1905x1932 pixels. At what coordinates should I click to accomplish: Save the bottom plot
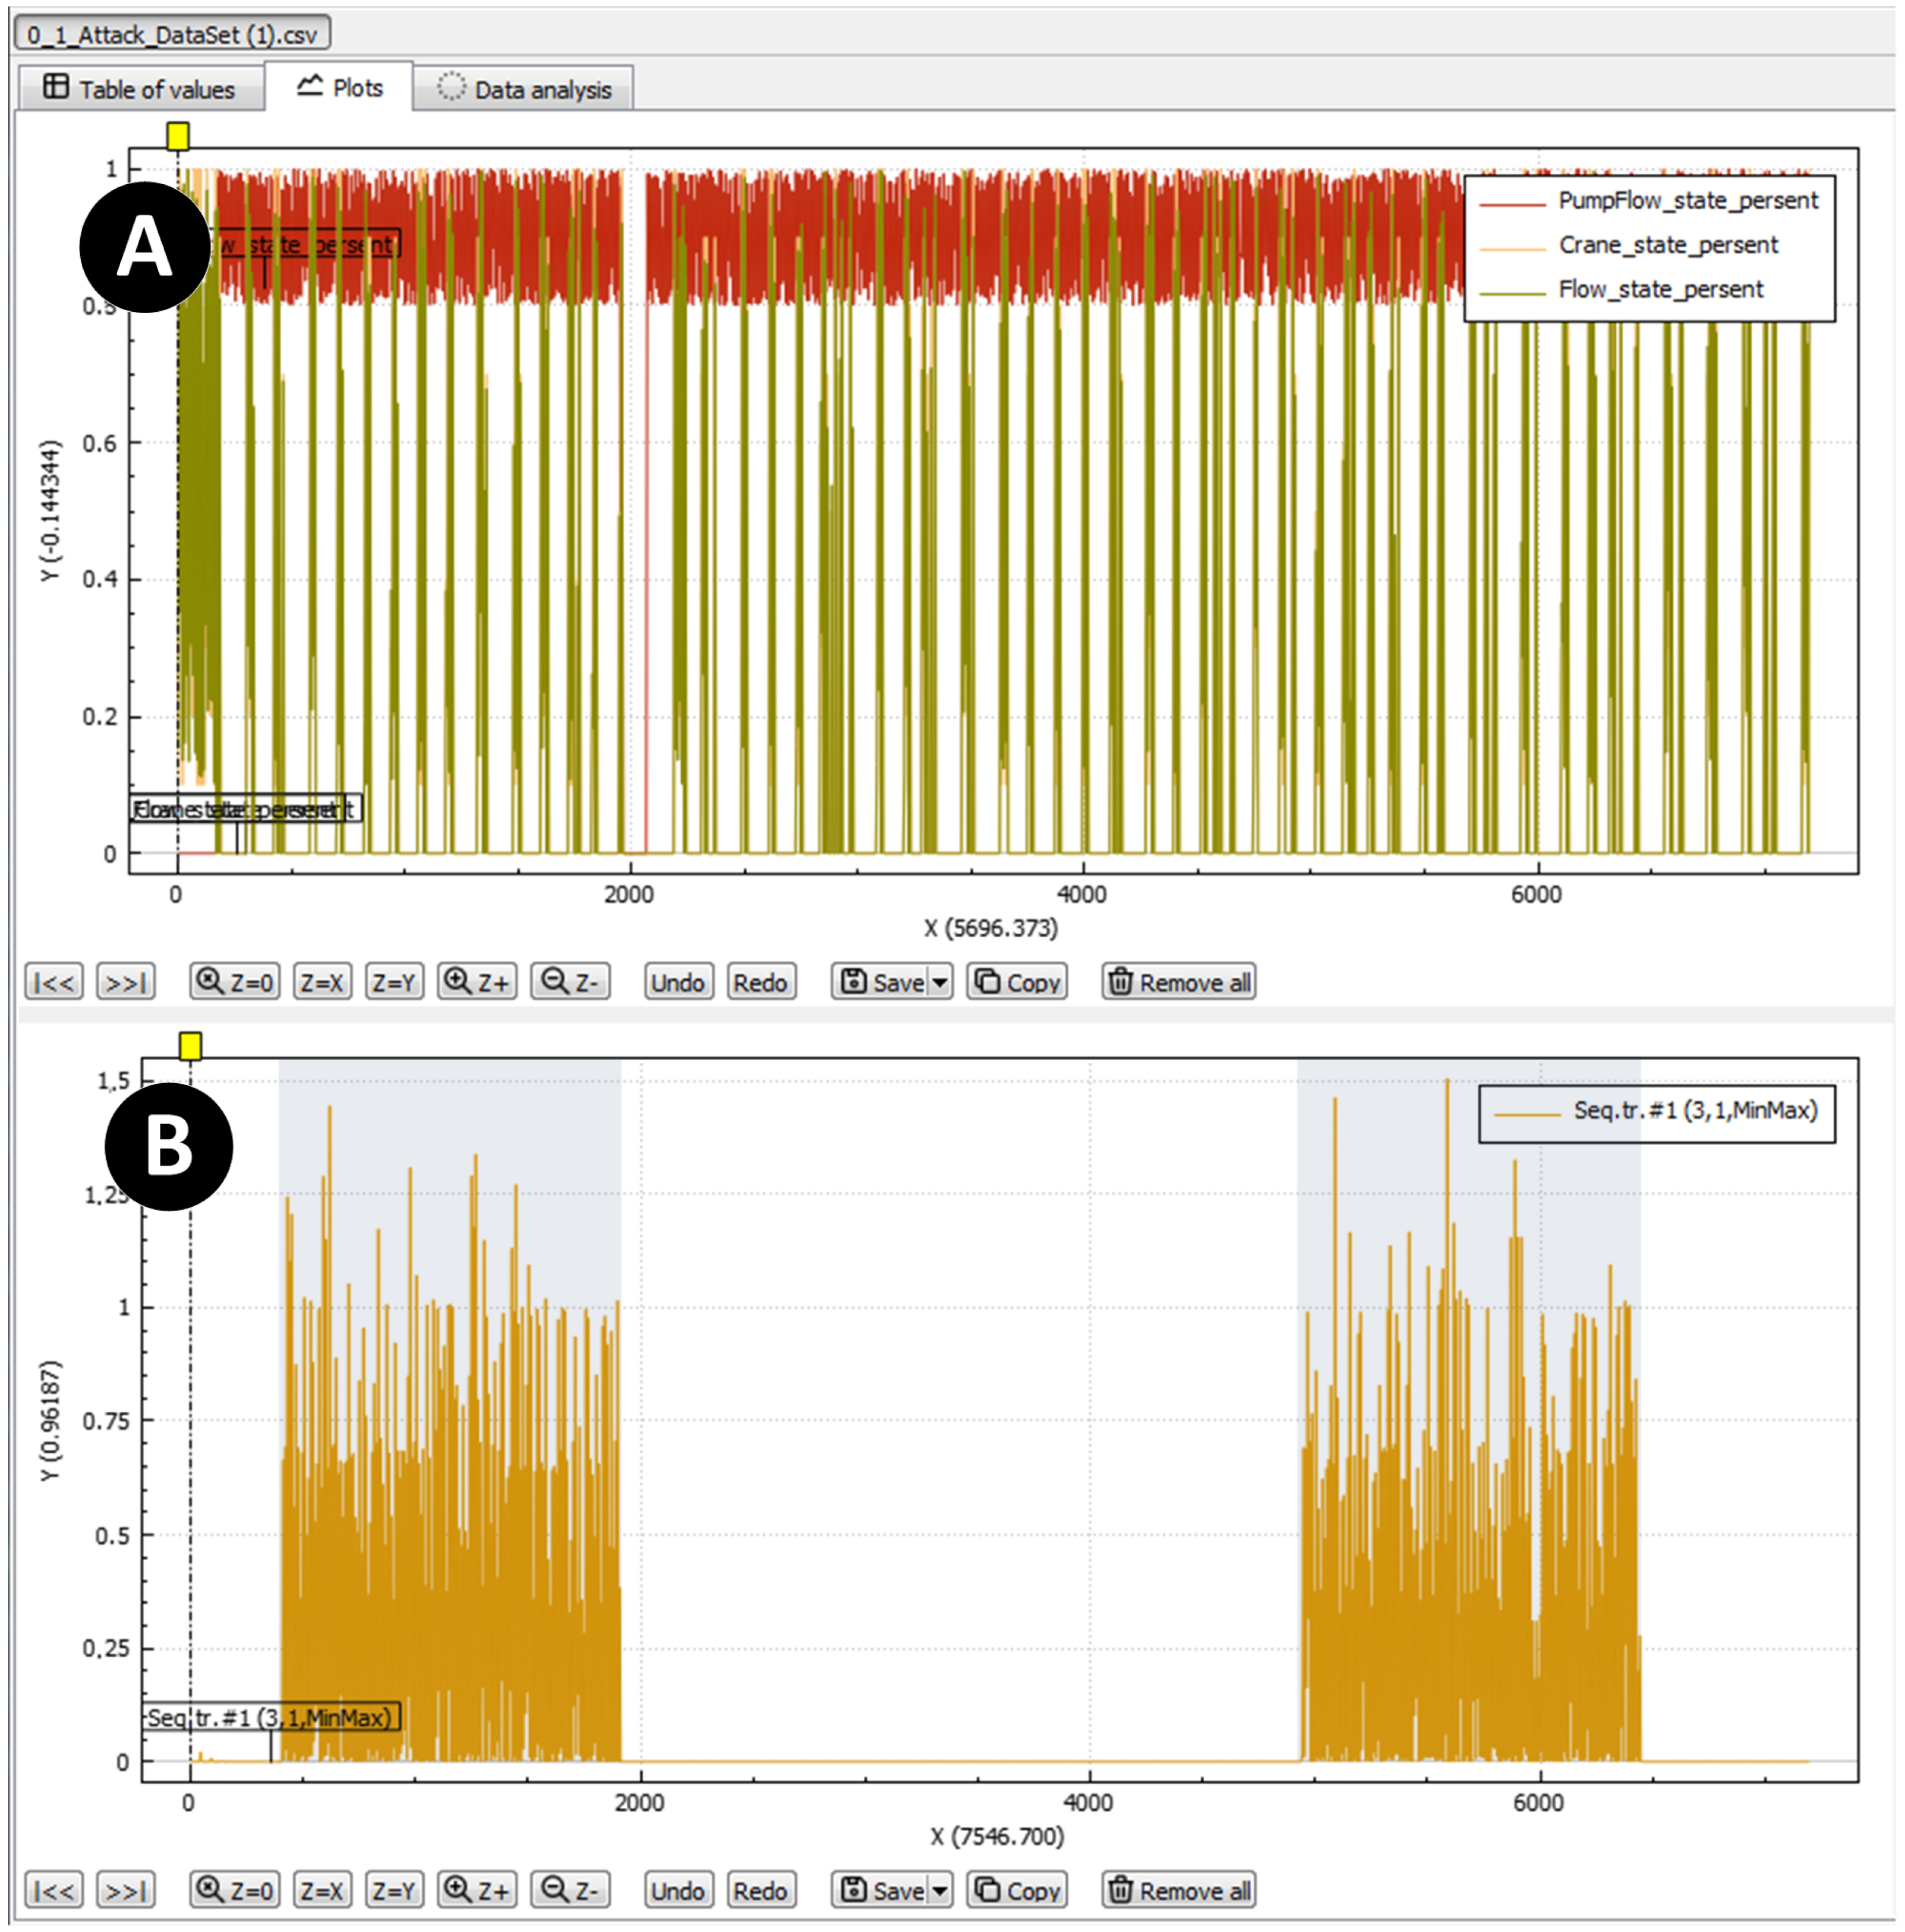coord(881,1890)
